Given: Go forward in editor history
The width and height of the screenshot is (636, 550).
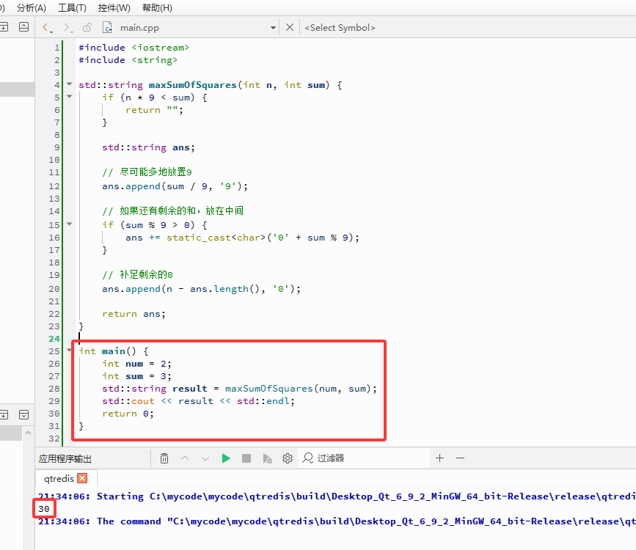Looking at the screenshot, I should (x=67, y=28).
